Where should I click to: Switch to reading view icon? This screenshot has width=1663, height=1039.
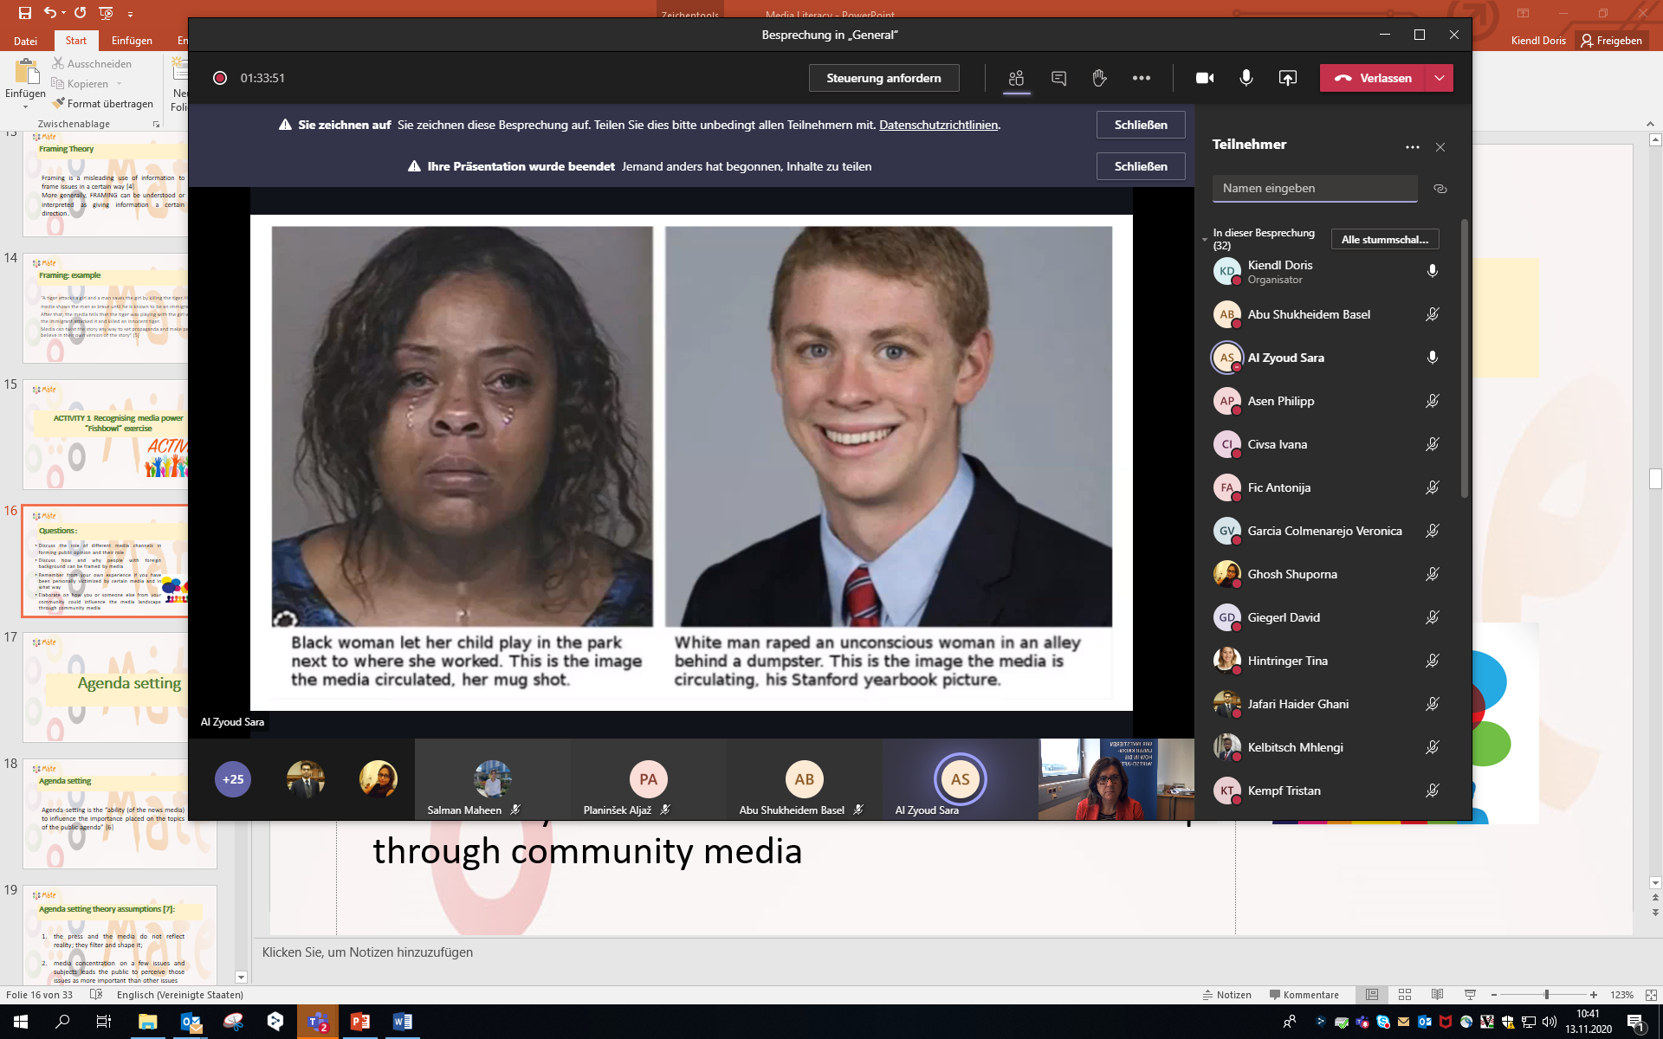(1438, 995)
